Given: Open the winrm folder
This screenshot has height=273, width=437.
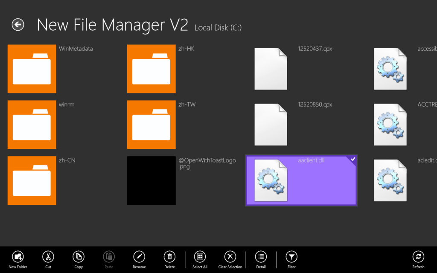Looking at the screenshot, I should 32,125.
